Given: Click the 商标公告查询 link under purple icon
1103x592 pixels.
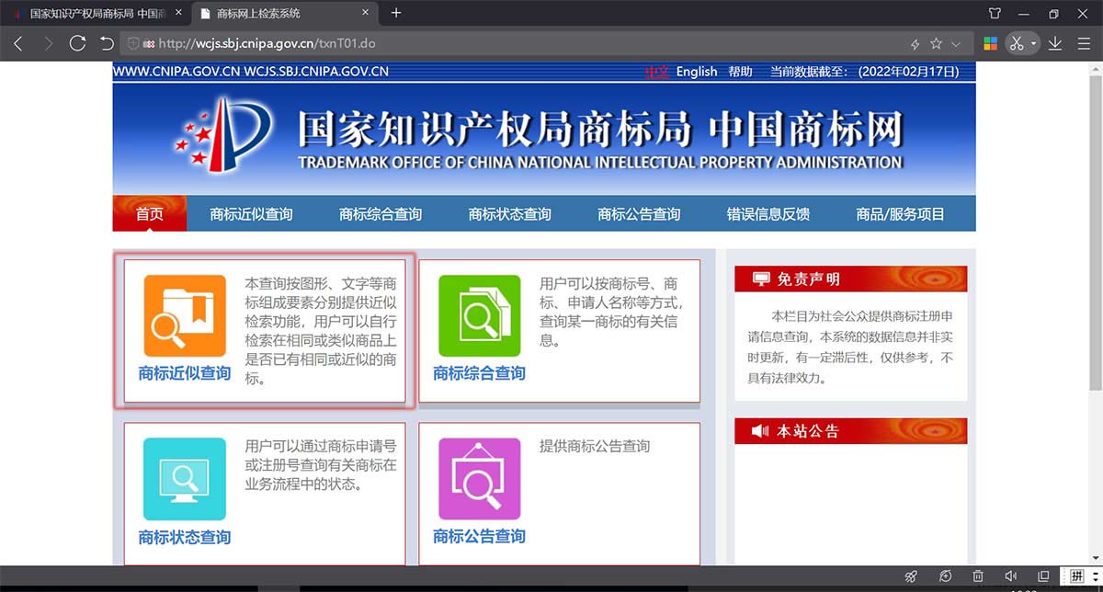Looking at the screenshot, I should click(480, 537).
